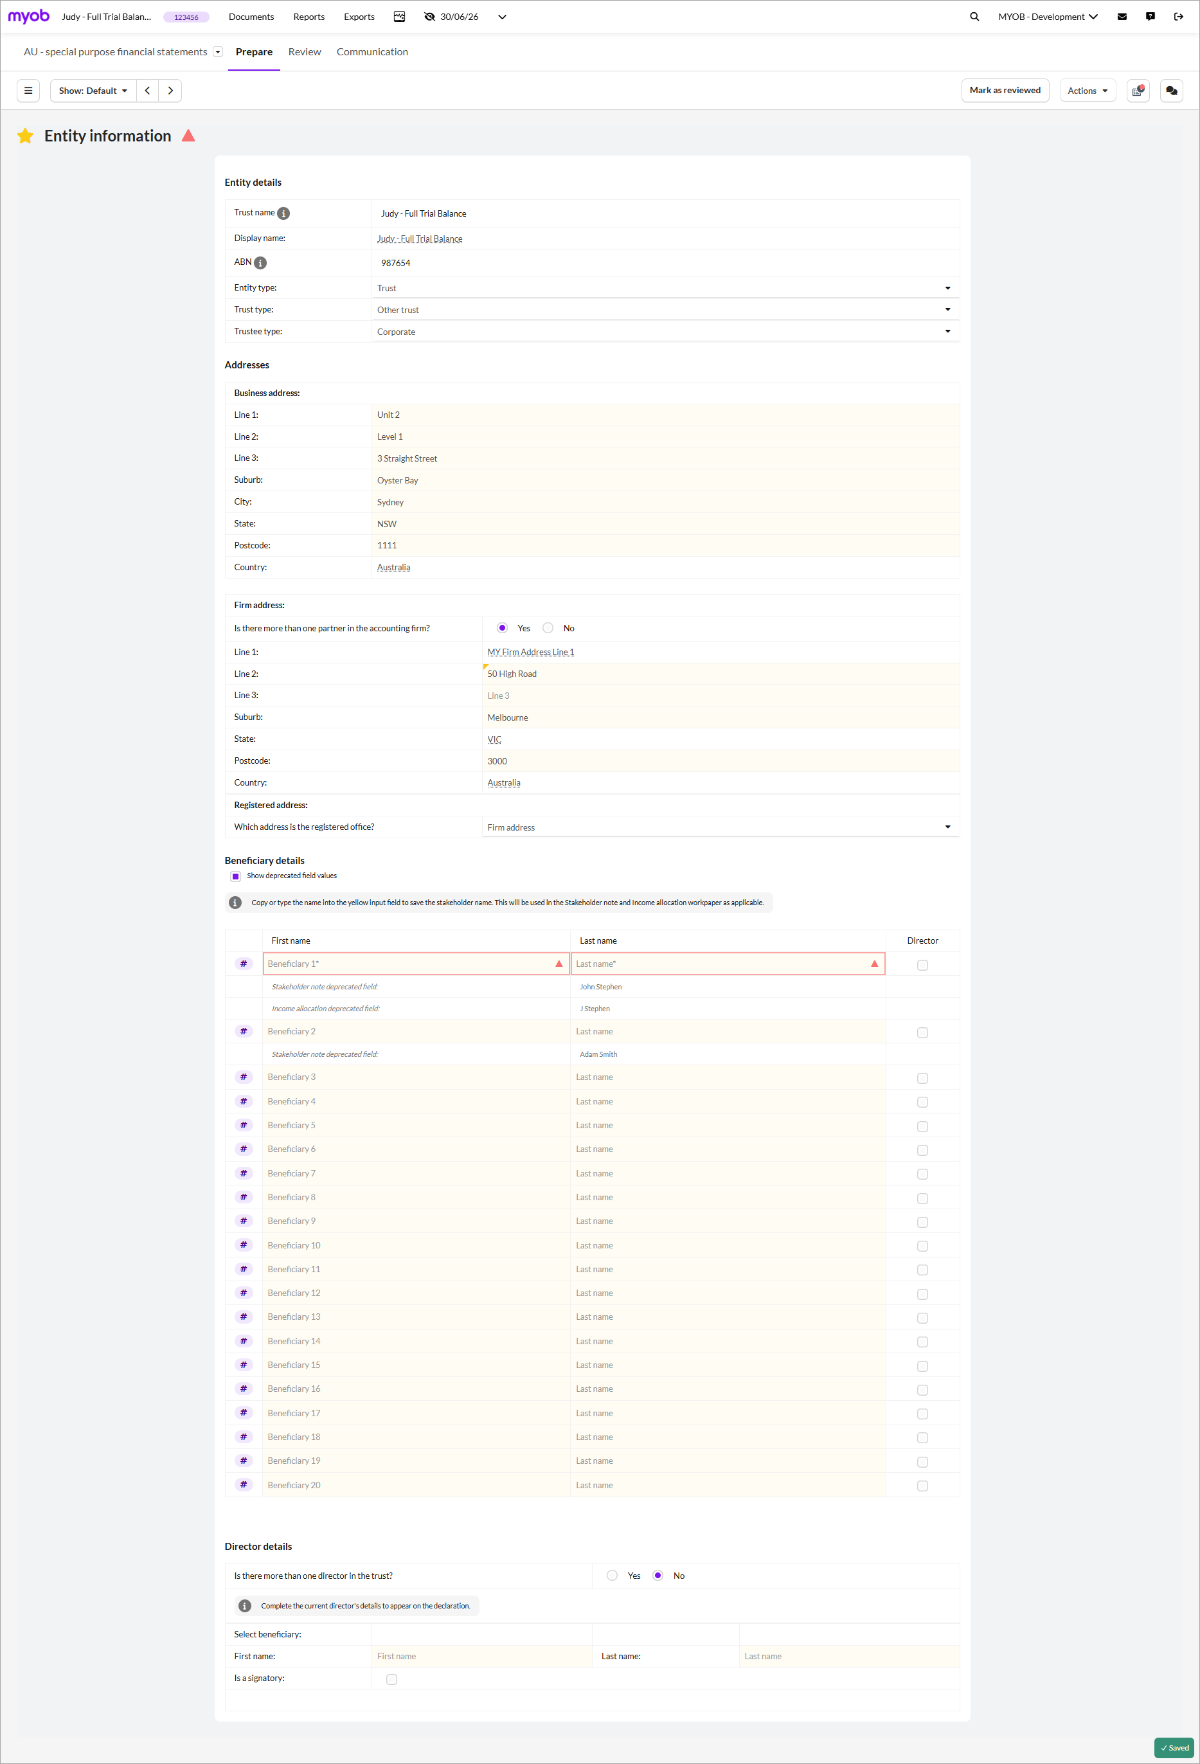Open the Reports menu
The width and height of the screenshot is (1200, 1764).
[308, 16]
